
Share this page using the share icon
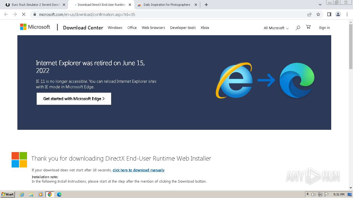(309, 14)
